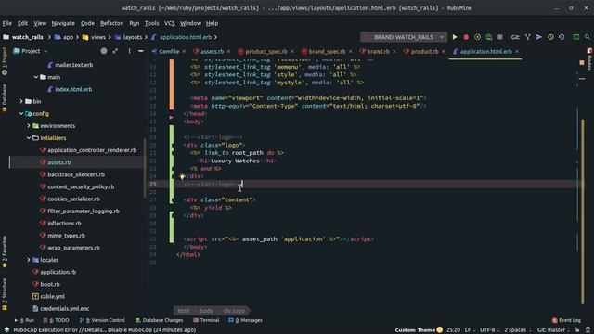594x334 pixels.
Task: Open the Database side tool window
Action: pos(5,97)
